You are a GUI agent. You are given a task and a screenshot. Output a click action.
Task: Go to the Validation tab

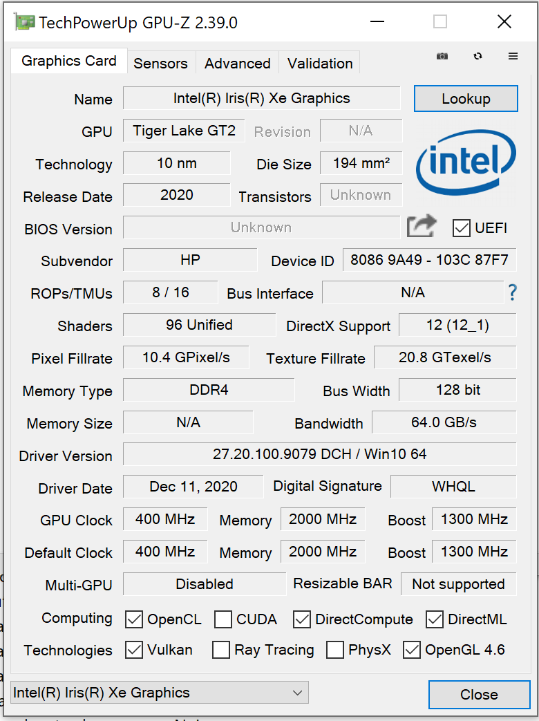point(320,63)
